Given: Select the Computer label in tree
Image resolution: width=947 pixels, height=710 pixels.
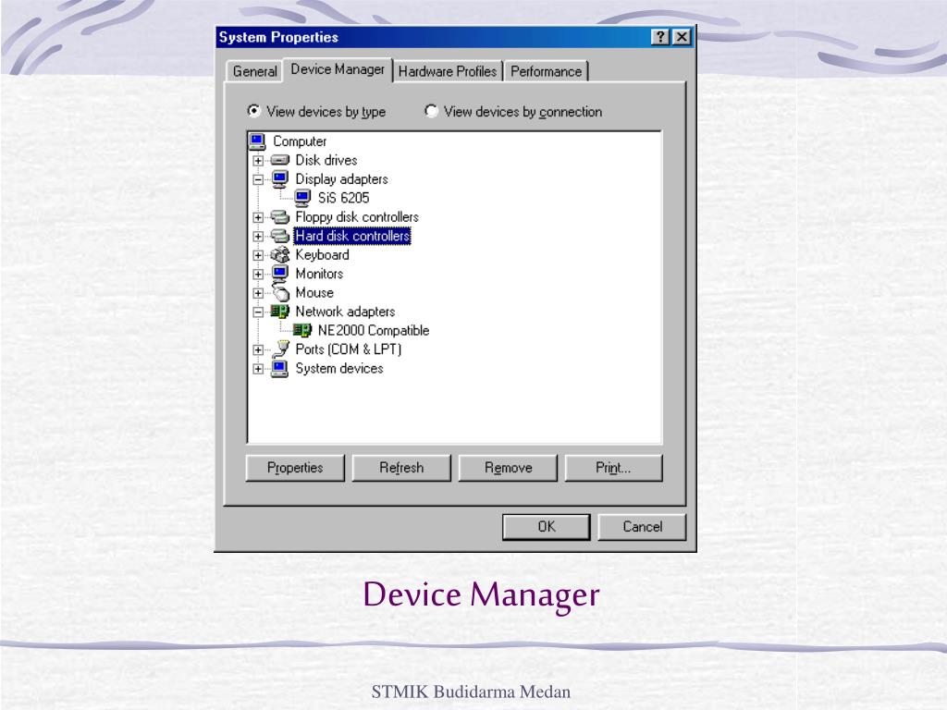Looking at the screenshot, I should [x=300, y=141].
